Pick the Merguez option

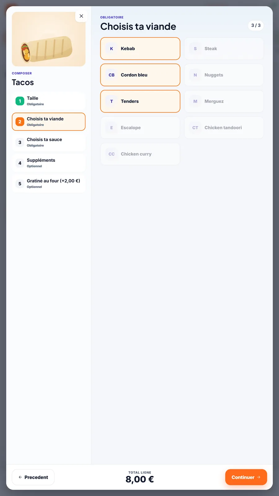click(x=224, y=101)
